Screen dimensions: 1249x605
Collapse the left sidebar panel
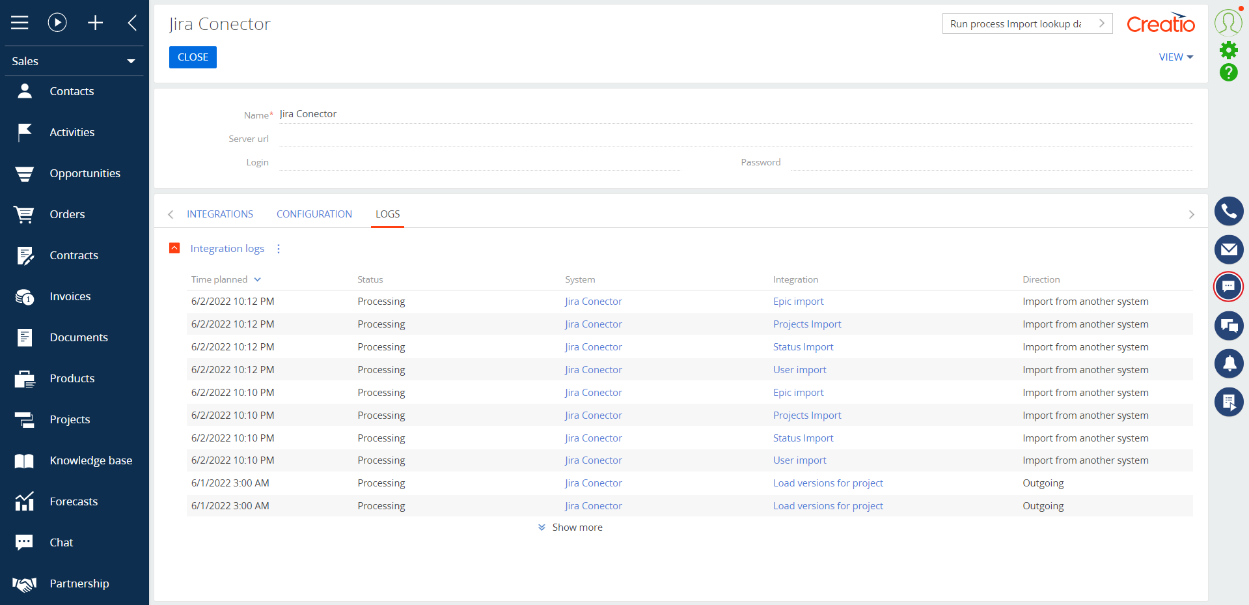click(x=132, y=23)
